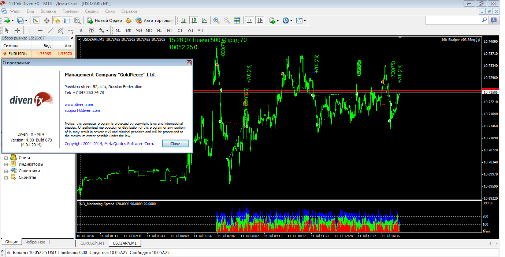Switch to M1 timeframe
505x257 pixels.
[x=118, y=30]
